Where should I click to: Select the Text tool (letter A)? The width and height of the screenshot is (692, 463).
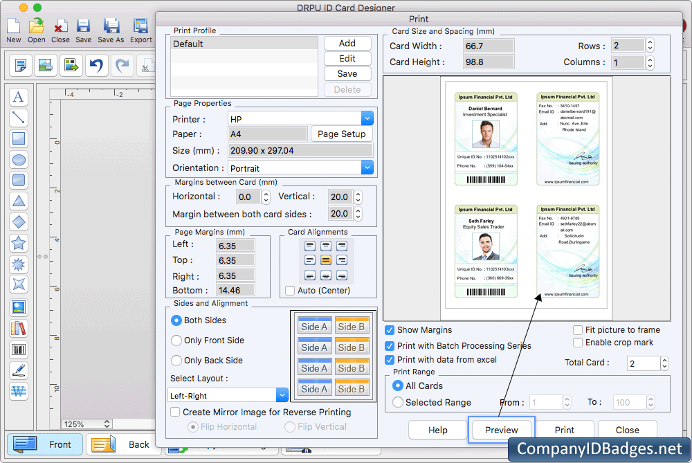[x=19, y=97]
